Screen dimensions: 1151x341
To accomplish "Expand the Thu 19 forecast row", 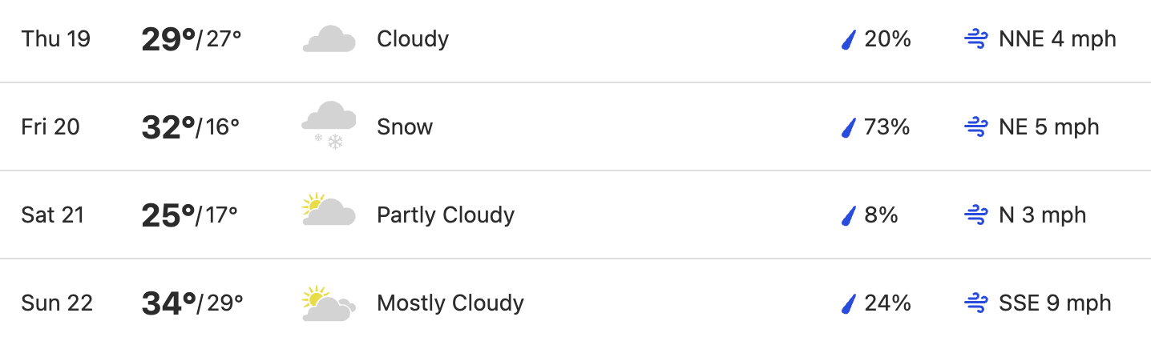I will tap(575, 39).
